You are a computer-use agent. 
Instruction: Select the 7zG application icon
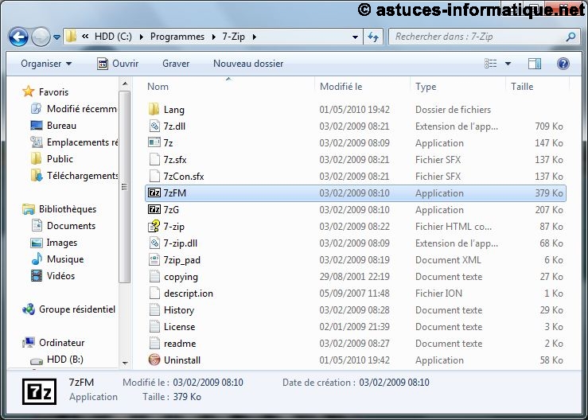pos(154,209)
